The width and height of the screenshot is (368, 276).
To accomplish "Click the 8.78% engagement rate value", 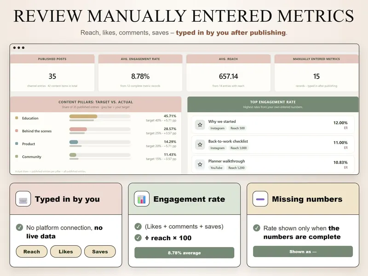I will point(140,76).
